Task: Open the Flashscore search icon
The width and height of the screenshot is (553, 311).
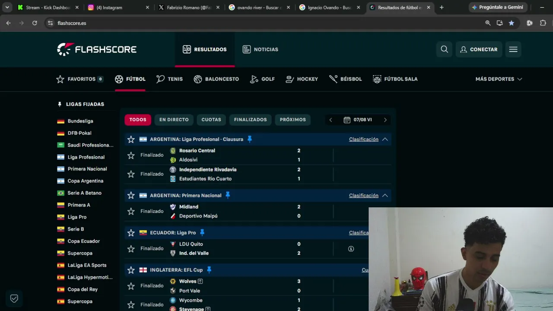Action: click(x=444, y=49)
